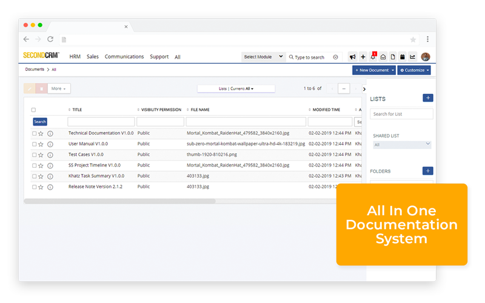Click the advanced search icon beside the search box

(x=336, y=57)
